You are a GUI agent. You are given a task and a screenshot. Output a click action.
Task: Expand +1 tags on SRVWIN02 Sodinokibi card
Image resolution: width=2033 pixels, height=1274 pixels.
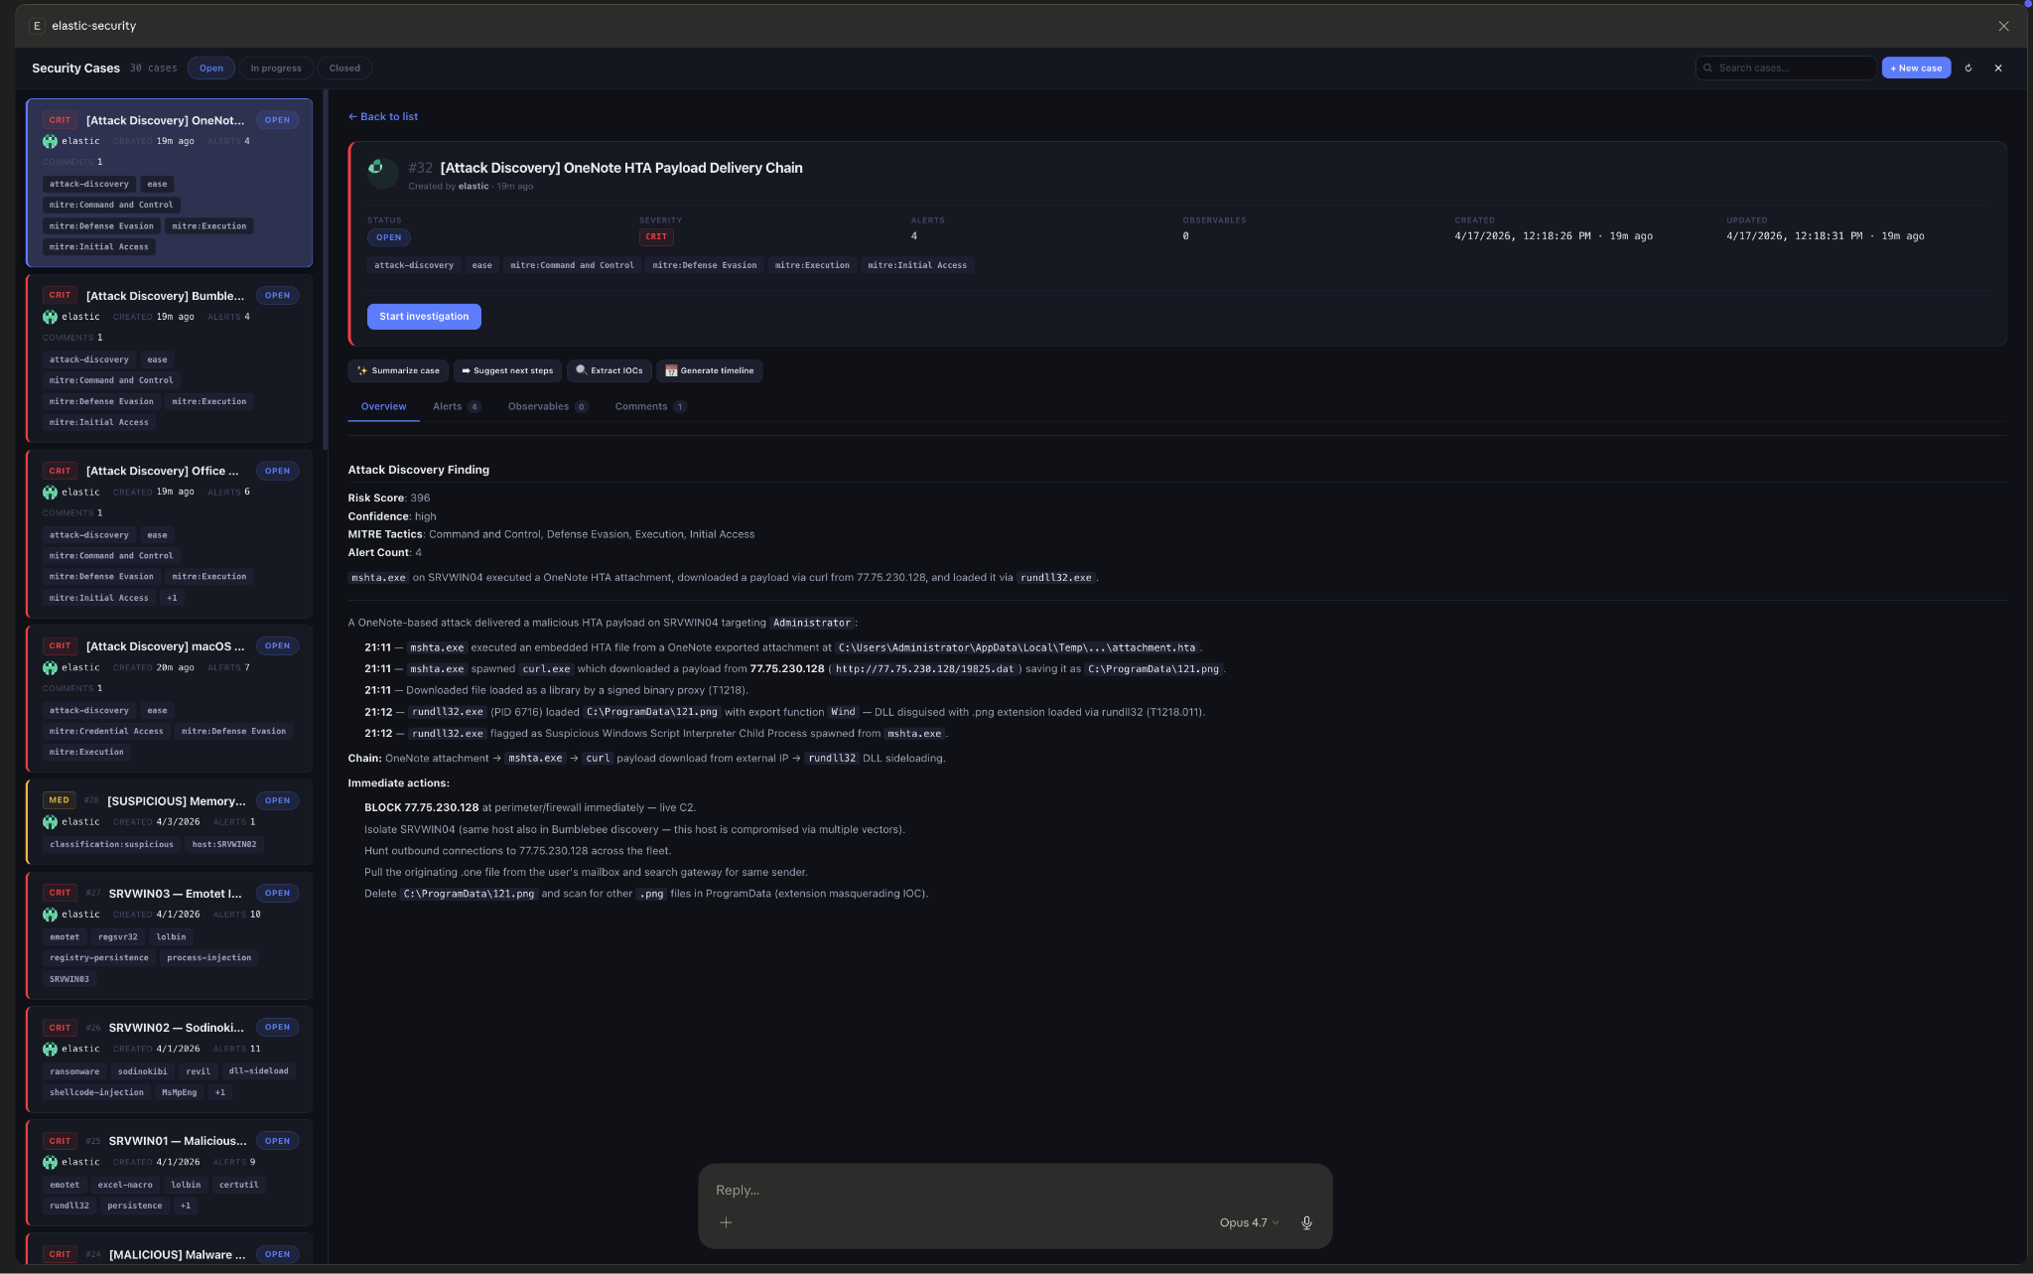pyautogui.click(x=219, y=1092)
